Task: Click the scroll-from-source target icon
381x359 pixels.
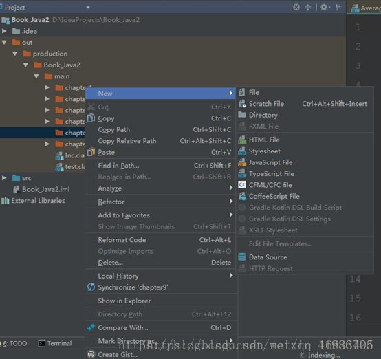Action: pyautogui.click(x=296, y=7)
